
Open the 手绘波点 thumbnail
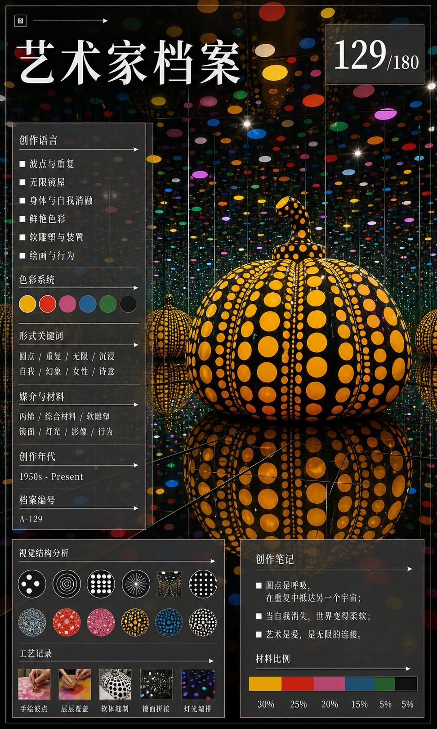[x=34, y=684]
